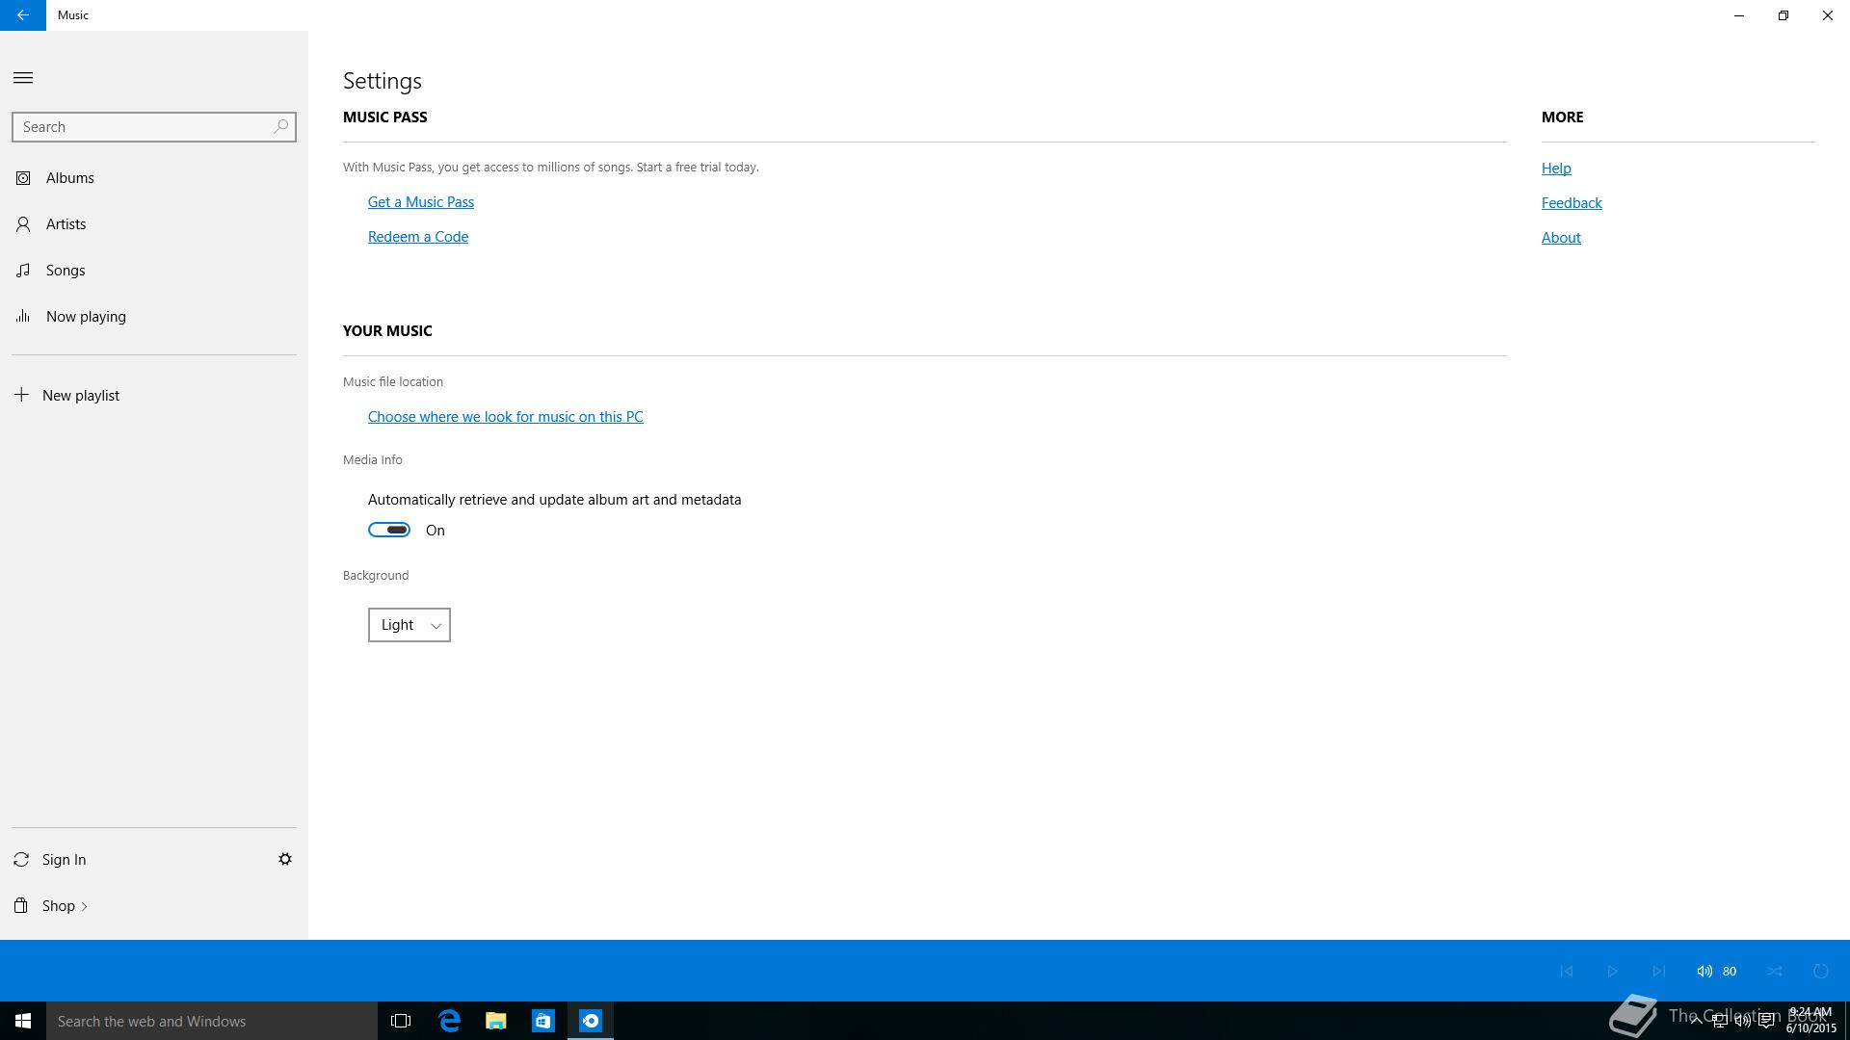Open Task View in taskbar
Screen dimensions: 1850x1040
tap(401, 1021)
